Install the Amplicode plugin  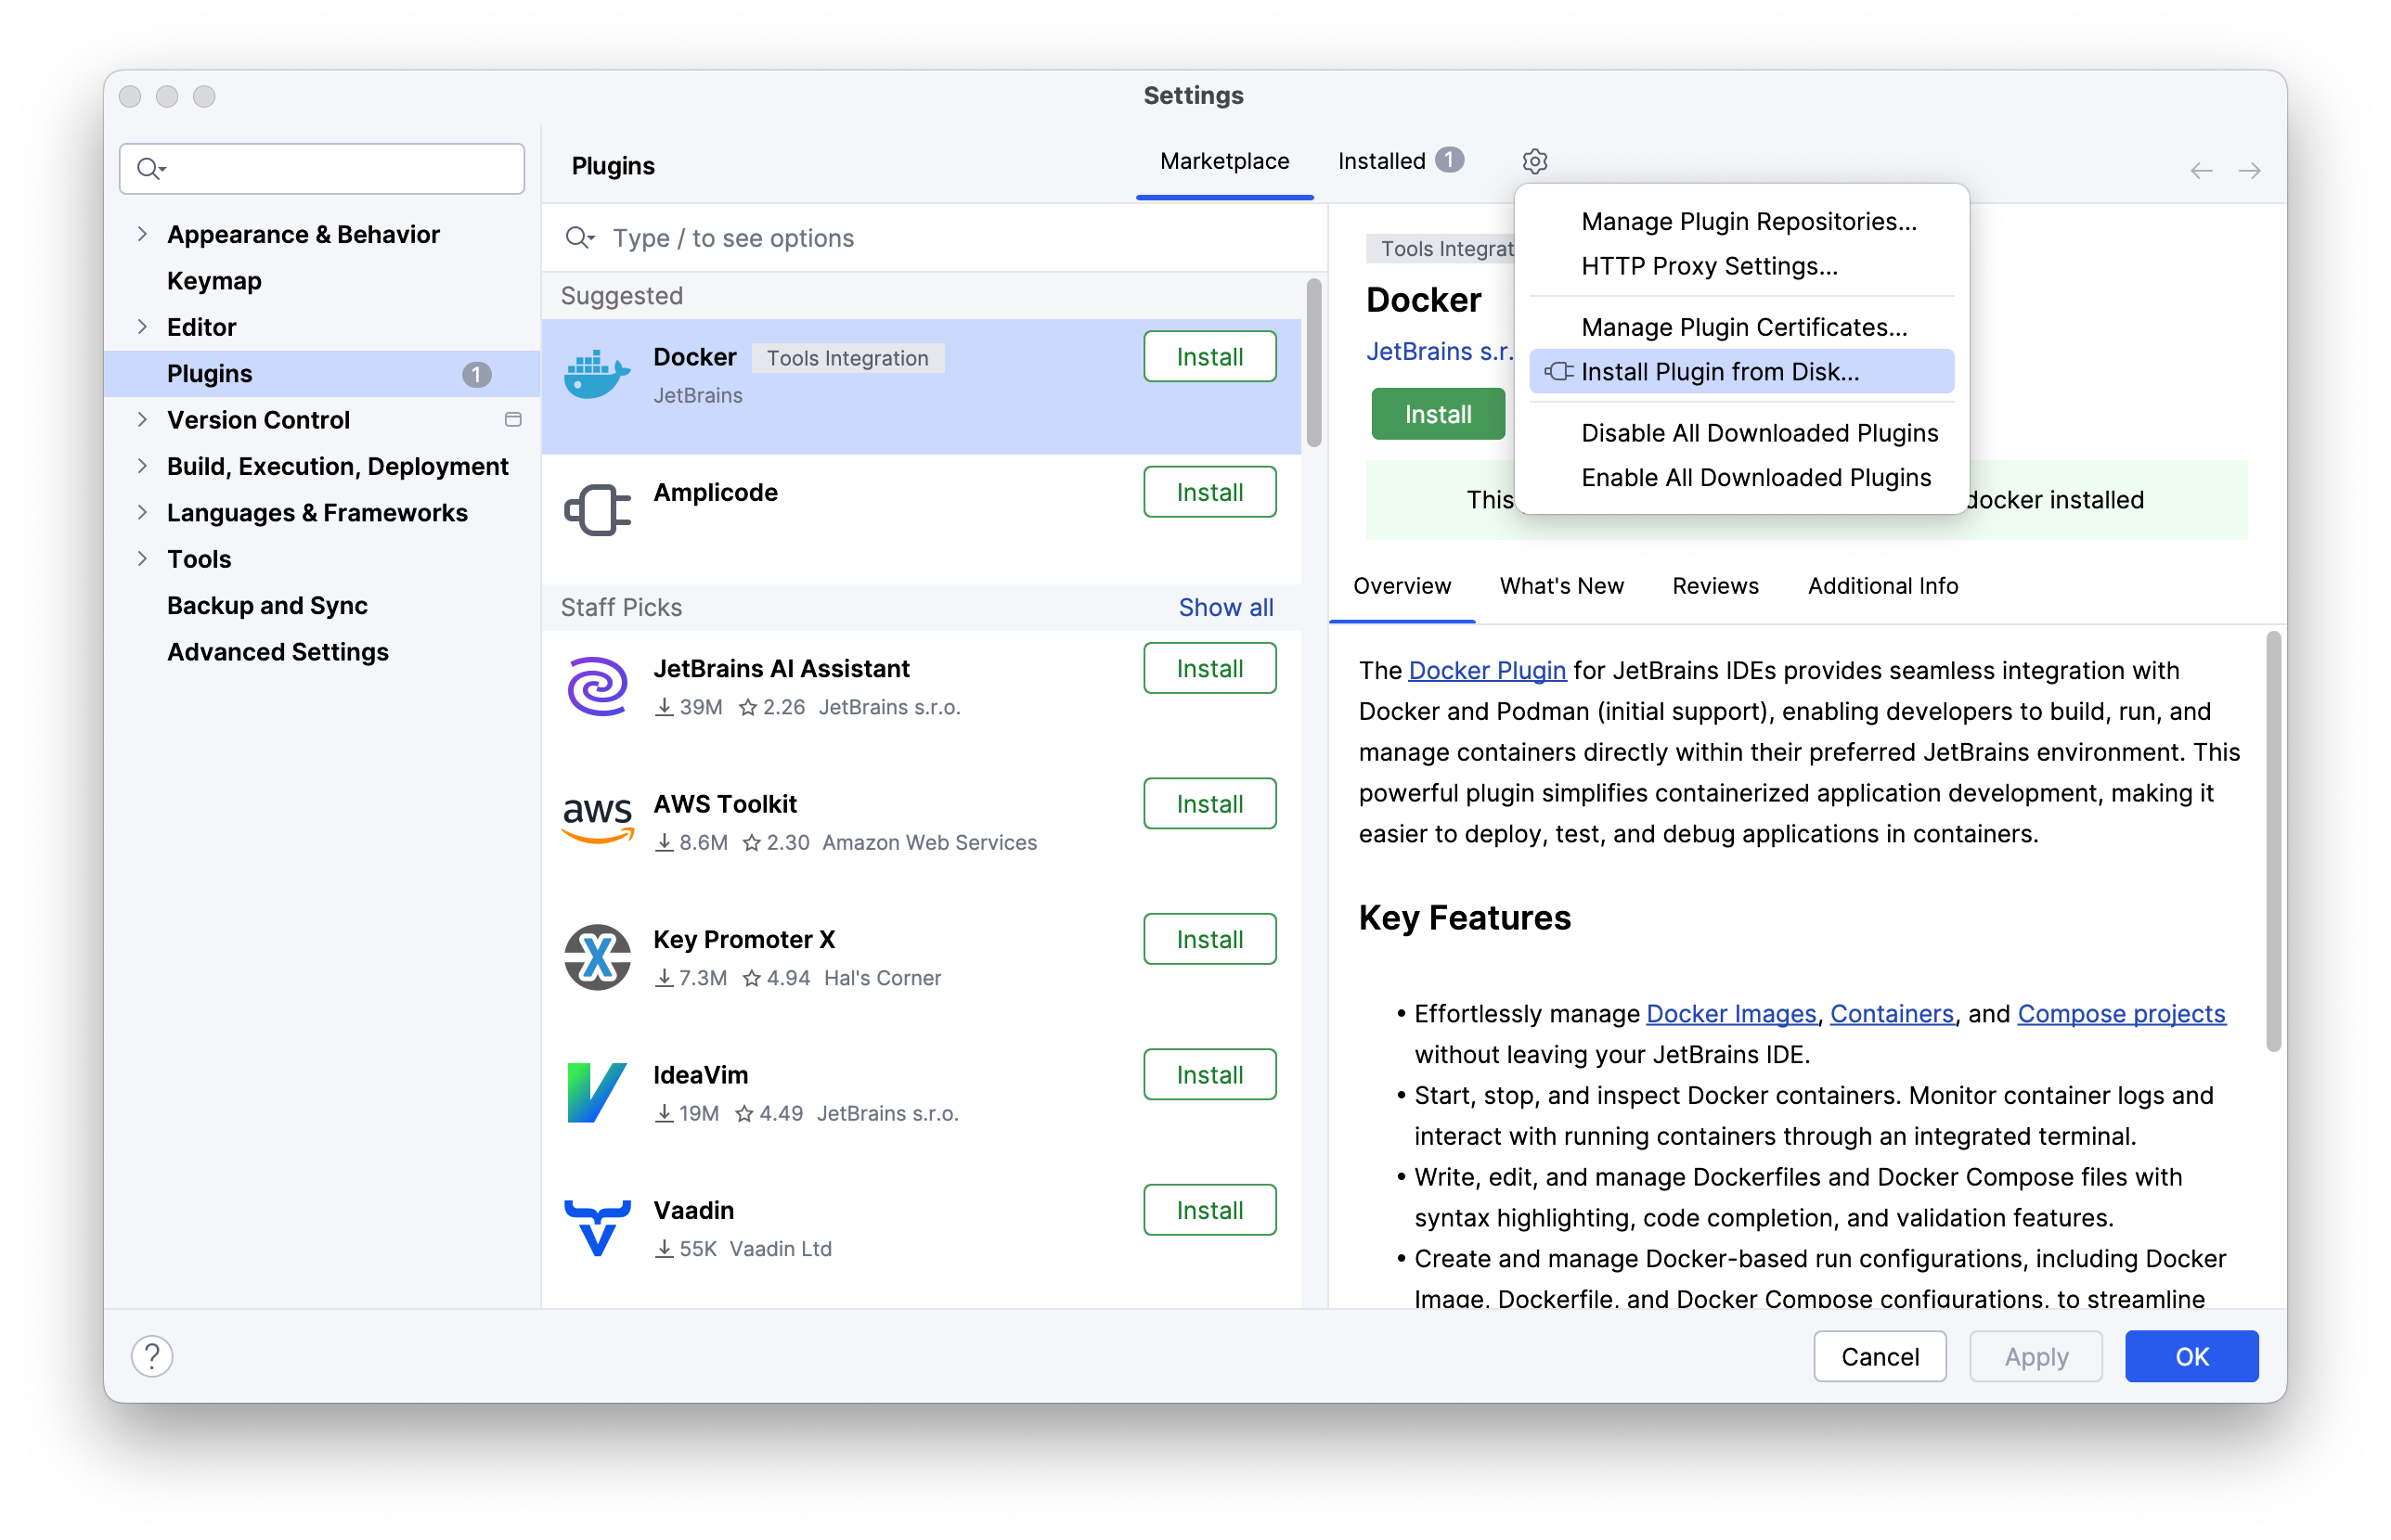tap(1209, 492)
